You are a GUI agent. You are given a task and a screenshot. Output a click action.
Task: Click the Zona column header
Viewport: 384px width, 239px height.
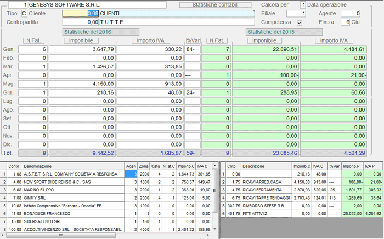tap(144, 166)
